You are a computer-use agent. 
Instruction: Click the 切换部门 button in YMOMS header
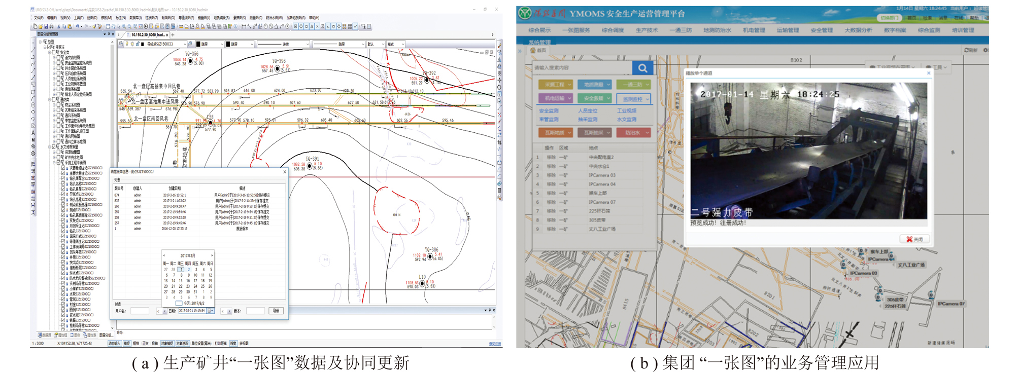coord(889,18)
